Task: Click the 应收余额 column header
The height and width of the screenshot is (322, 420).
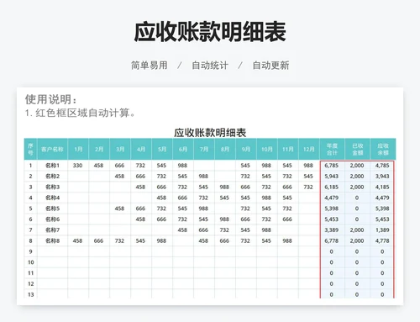Action: point(383,149)
